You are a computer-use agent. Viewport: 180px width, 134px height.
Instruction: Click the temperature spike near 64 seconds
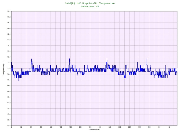[x=32, y=59]
